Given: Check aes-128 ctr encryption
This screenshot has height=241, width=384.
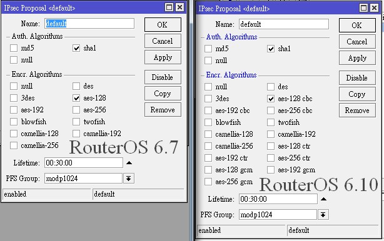Looking at the screenshot, I should click(x=271, y=146).
